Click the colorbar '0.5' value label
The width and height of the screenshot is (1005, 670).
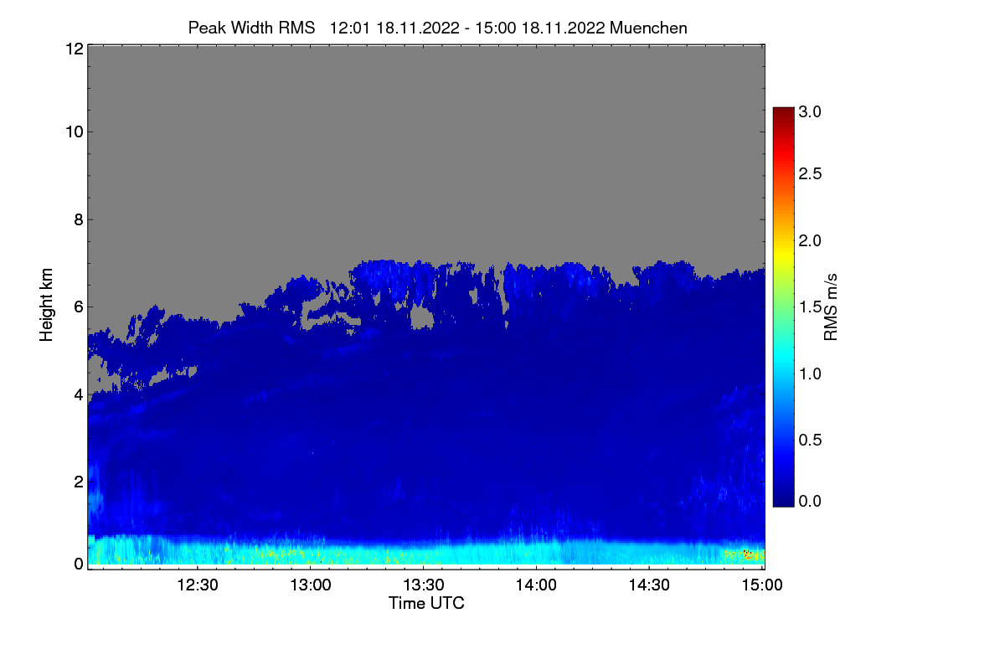[x=810, y=441]
